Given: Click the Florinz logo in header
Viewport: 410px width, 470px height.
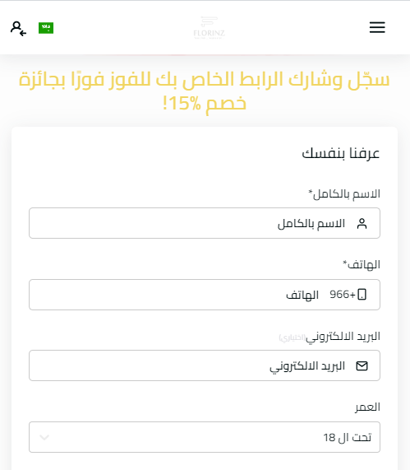Looking at the screenshot, I should pos(209,28).
